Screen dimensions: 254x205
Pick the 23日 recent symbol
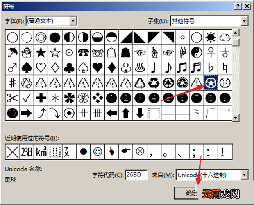(27, 152)
